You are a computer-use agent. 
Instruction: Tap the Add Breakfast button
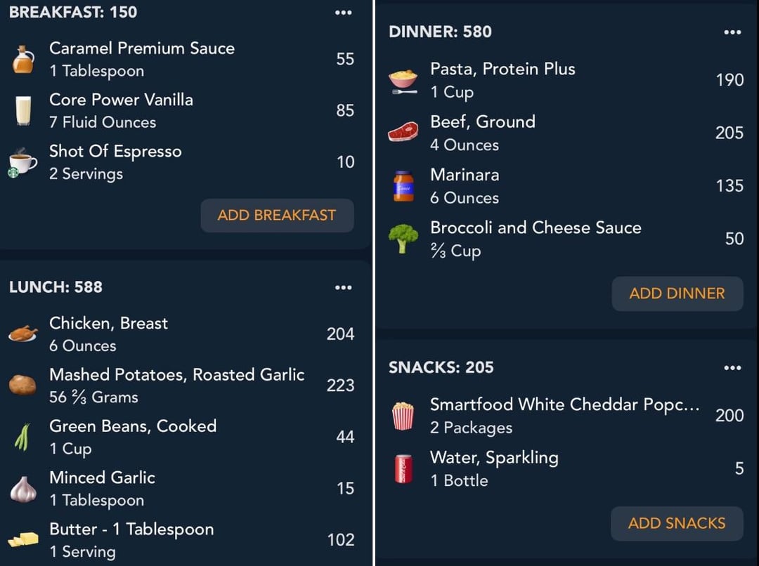[x=278, y=216]
